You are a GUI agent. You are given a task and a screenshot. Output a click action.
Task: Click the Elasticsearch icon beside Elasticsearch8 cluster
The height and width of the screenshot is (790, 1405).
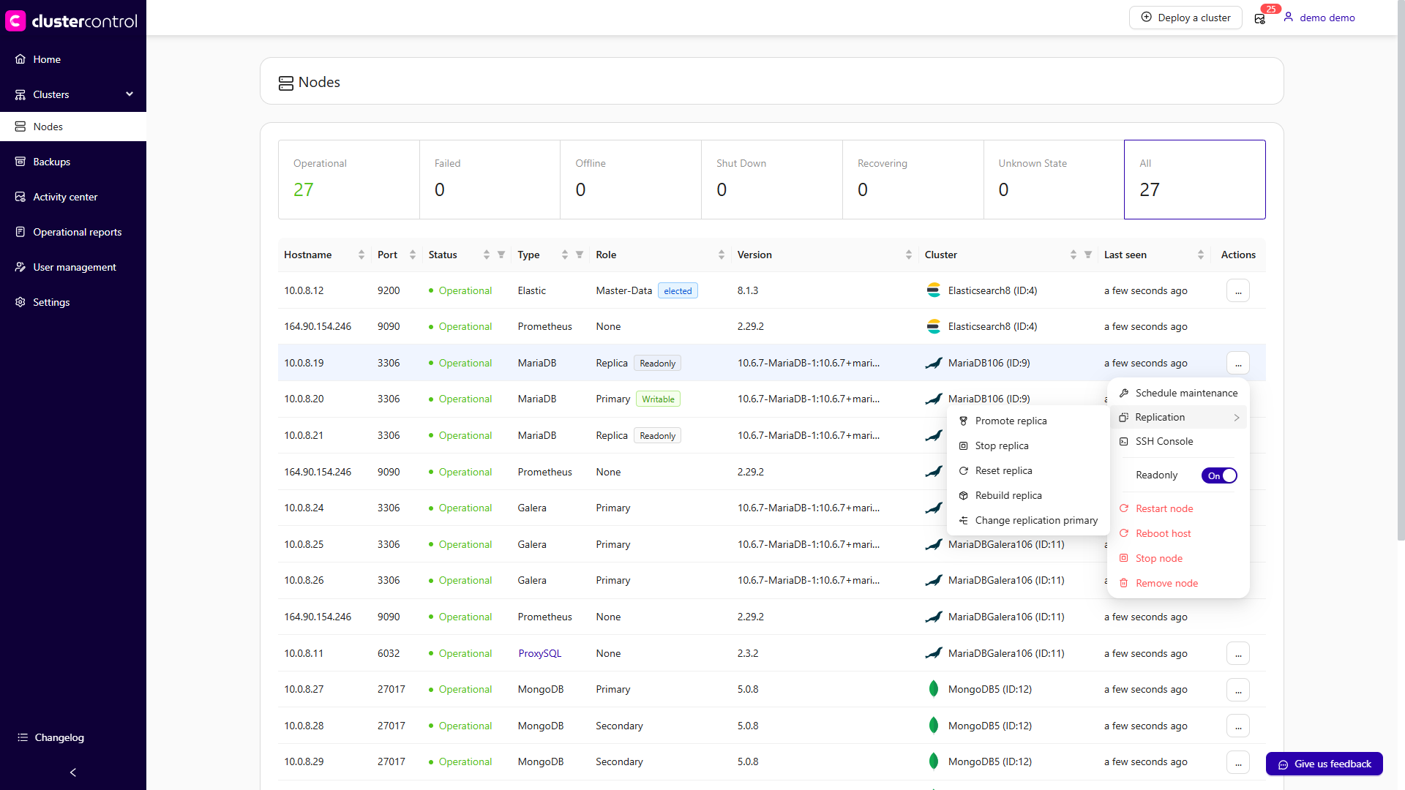[x=934, y=290]
